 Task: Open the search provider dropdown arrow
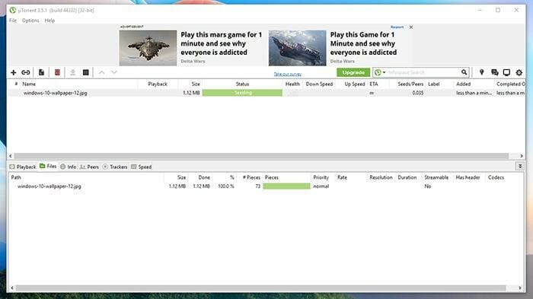pos(384,72)
